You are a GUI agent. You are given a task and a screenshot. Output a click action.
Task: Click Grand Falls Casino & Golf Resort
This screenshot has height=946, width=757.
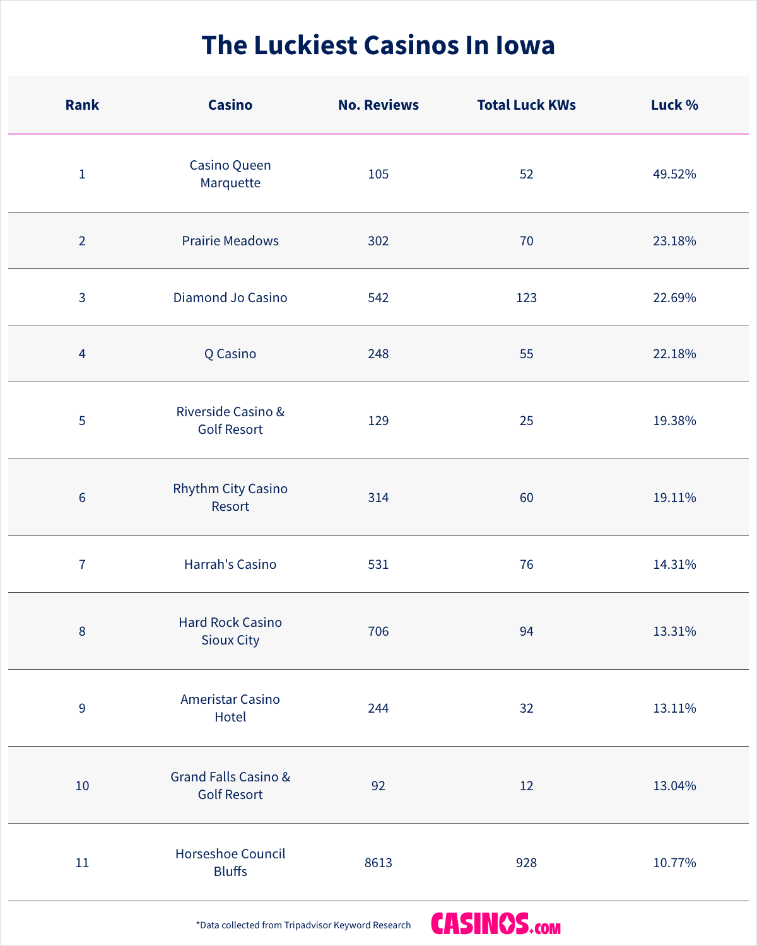pyautogui.click(x=230, y=786)
